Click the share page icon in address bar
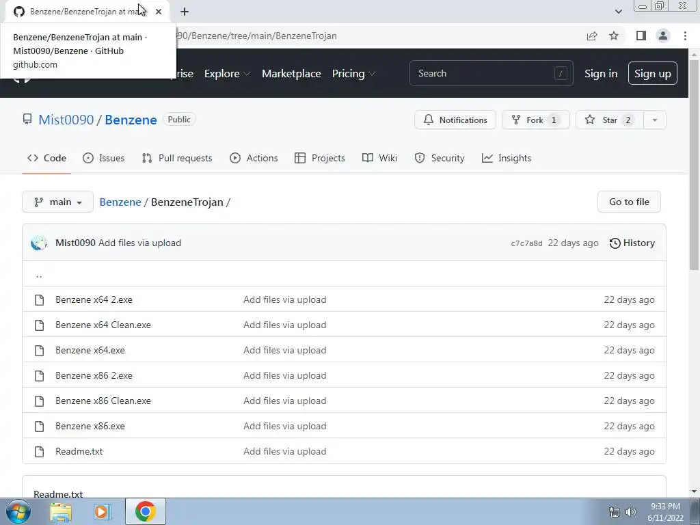This screenshot has width=700, height=525. coord(592,36)
